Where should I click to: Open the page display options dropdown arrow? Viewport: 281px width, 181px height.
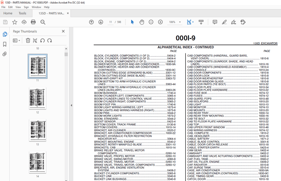point(193,22)
